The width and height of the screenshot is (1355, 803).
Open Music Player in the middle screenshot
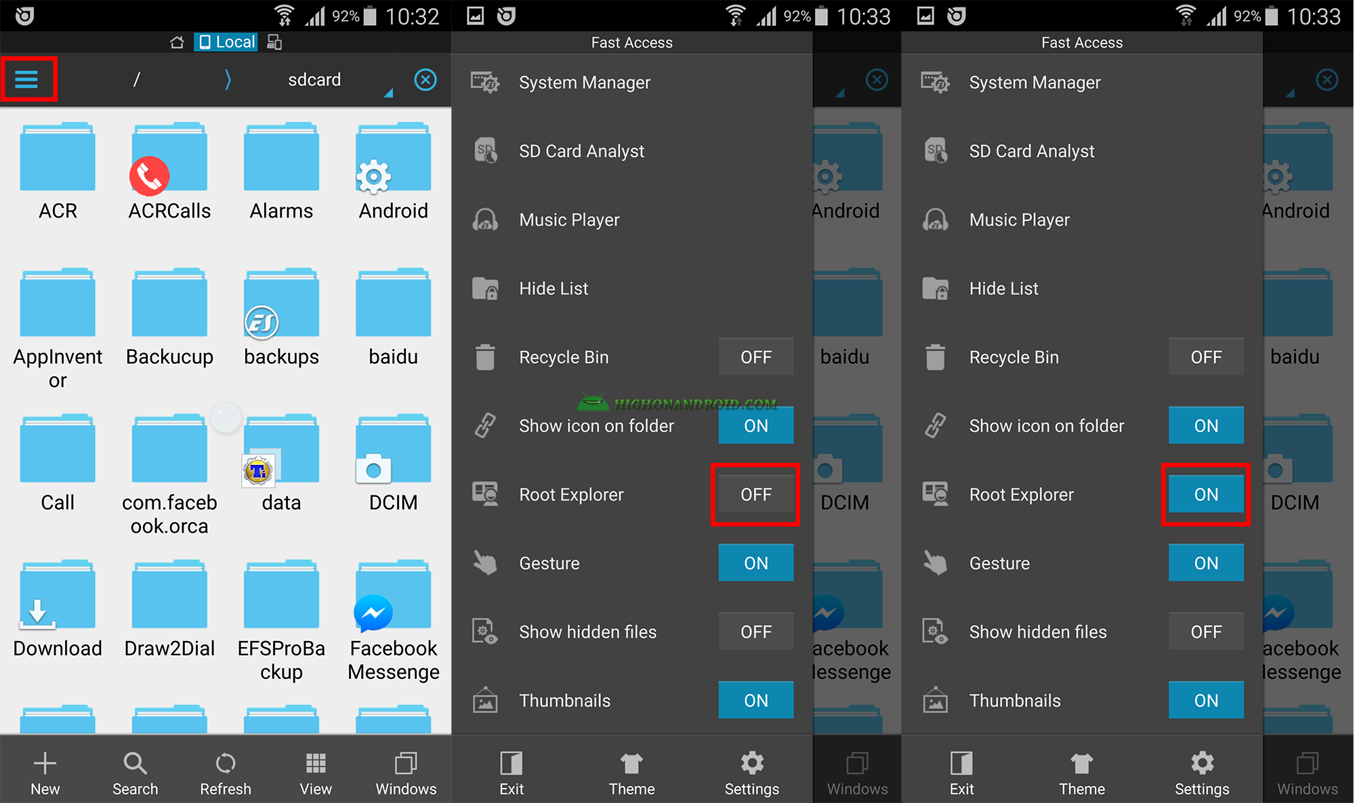click(631, 220)
